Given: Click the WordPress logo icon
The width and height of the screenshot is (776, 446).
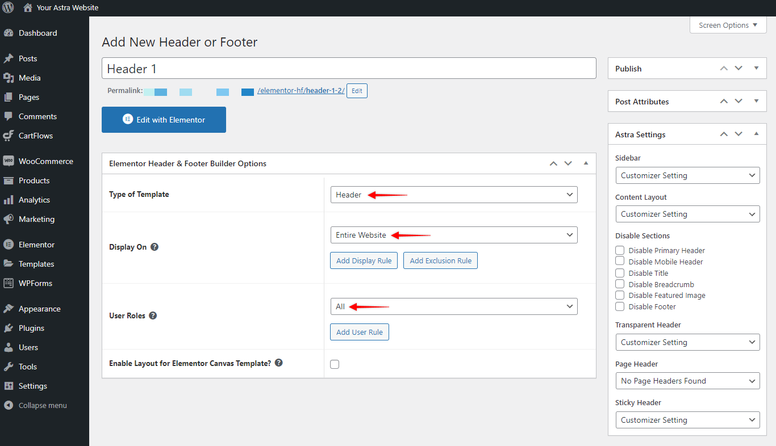Looking at the screenshot, I should pos(8,8).
